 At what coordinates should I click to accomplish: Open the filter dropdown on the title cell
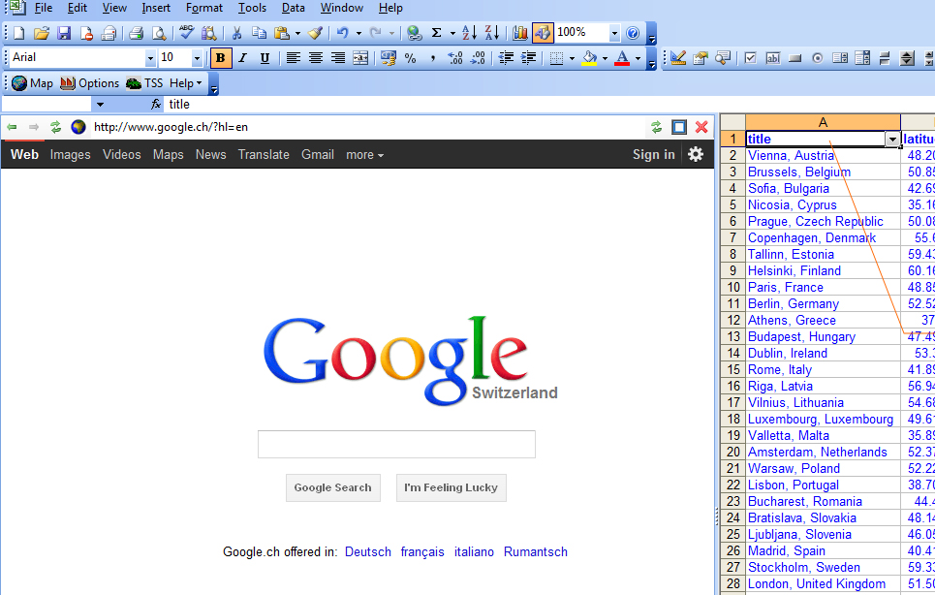[x=892, y=140]
